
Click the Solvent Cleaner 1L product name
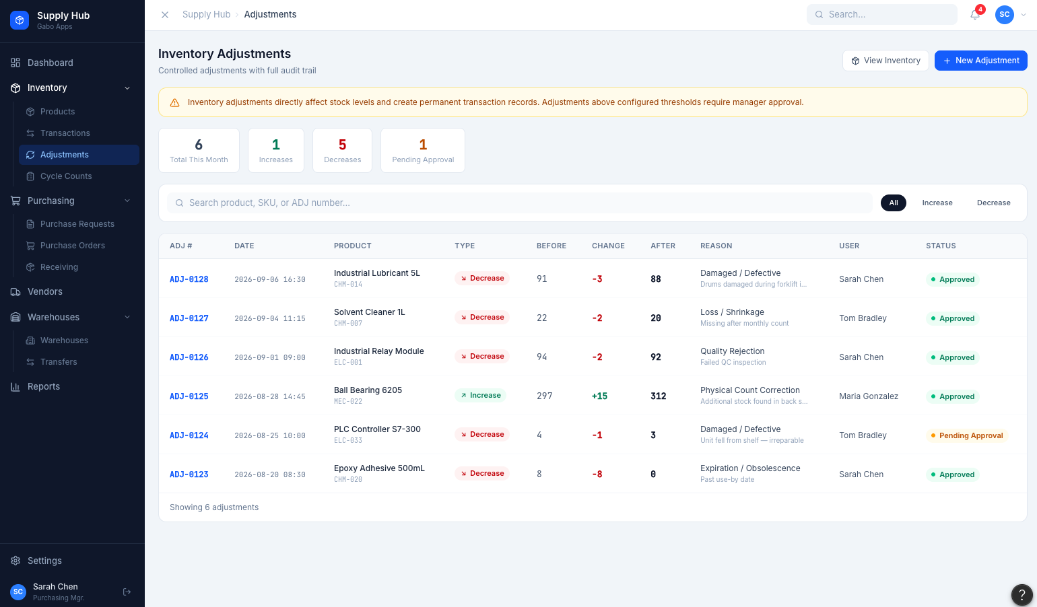370,312
